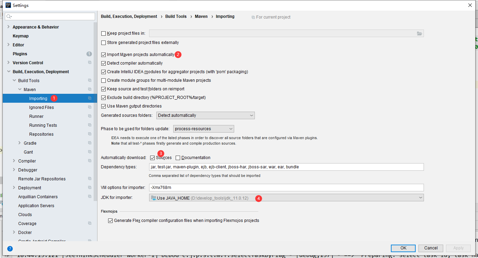
Task: Enable automatic Documentation download checkbox
Action: click(x=178, y=158)
